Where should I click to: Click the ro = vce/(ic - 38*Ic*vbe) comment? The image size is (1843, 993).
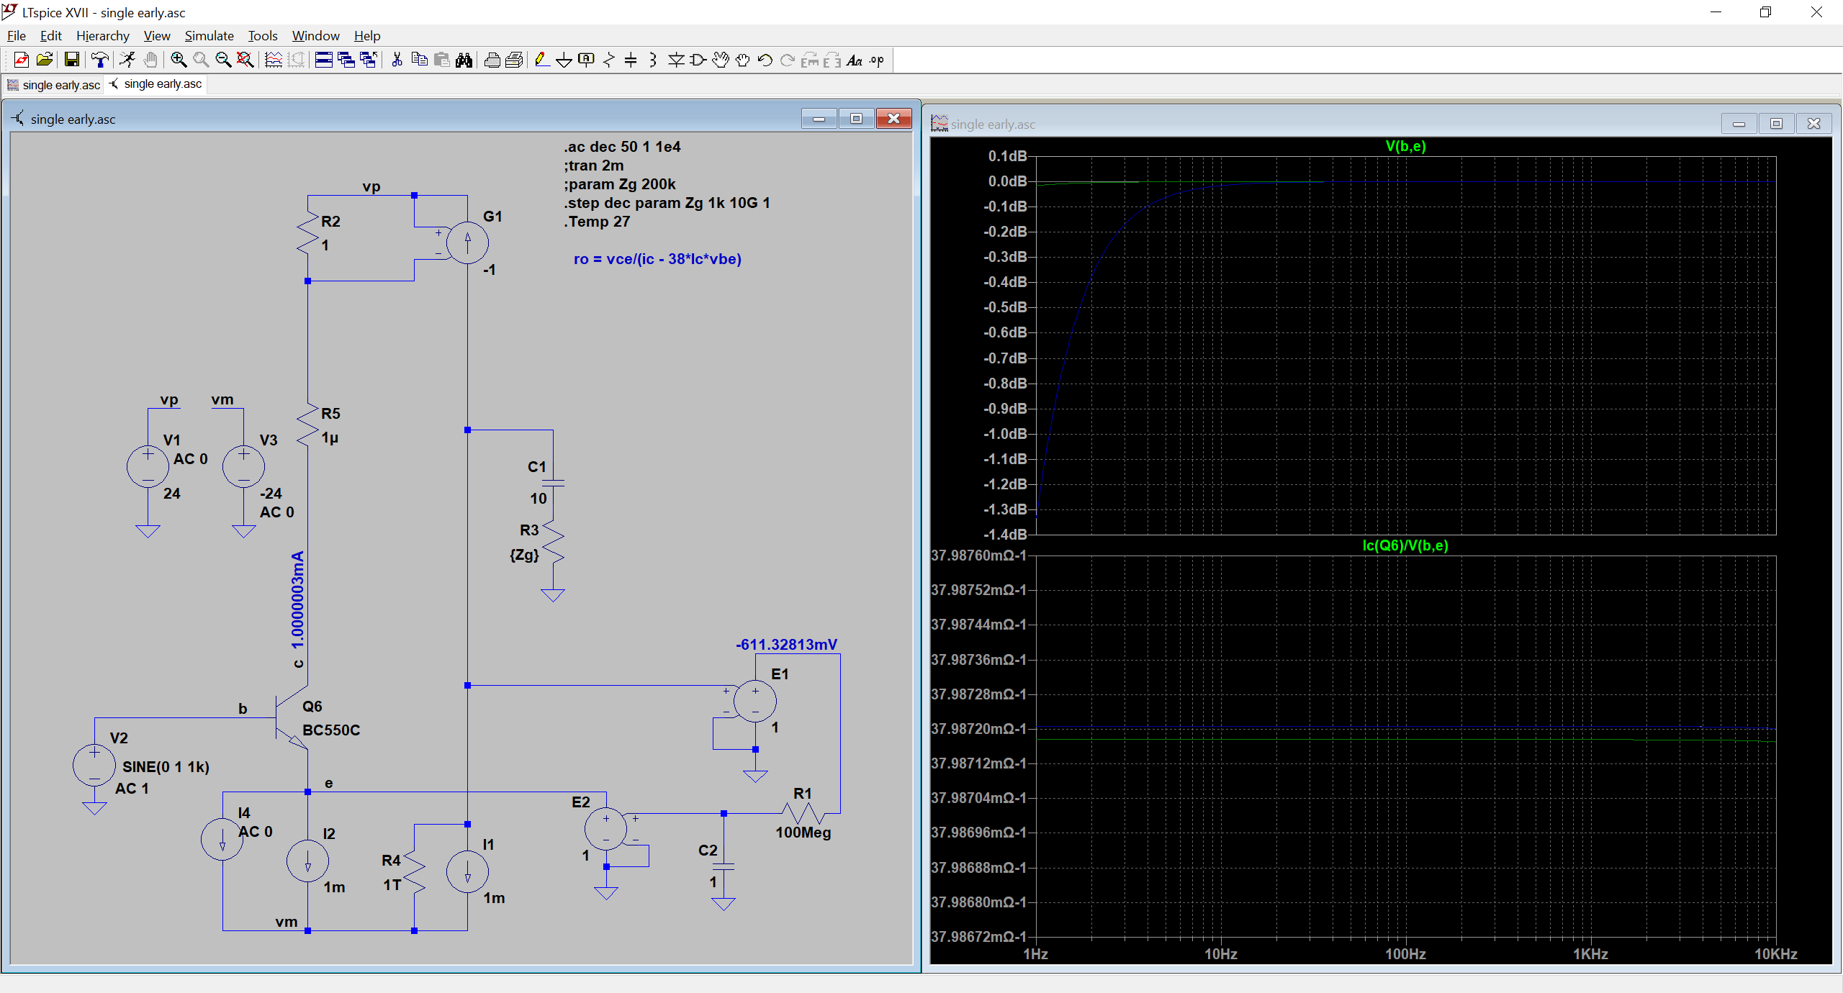pos(657,259)
